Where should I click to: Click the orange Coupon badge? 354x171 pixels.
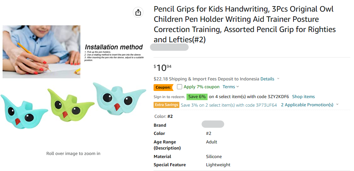point(163,87)
